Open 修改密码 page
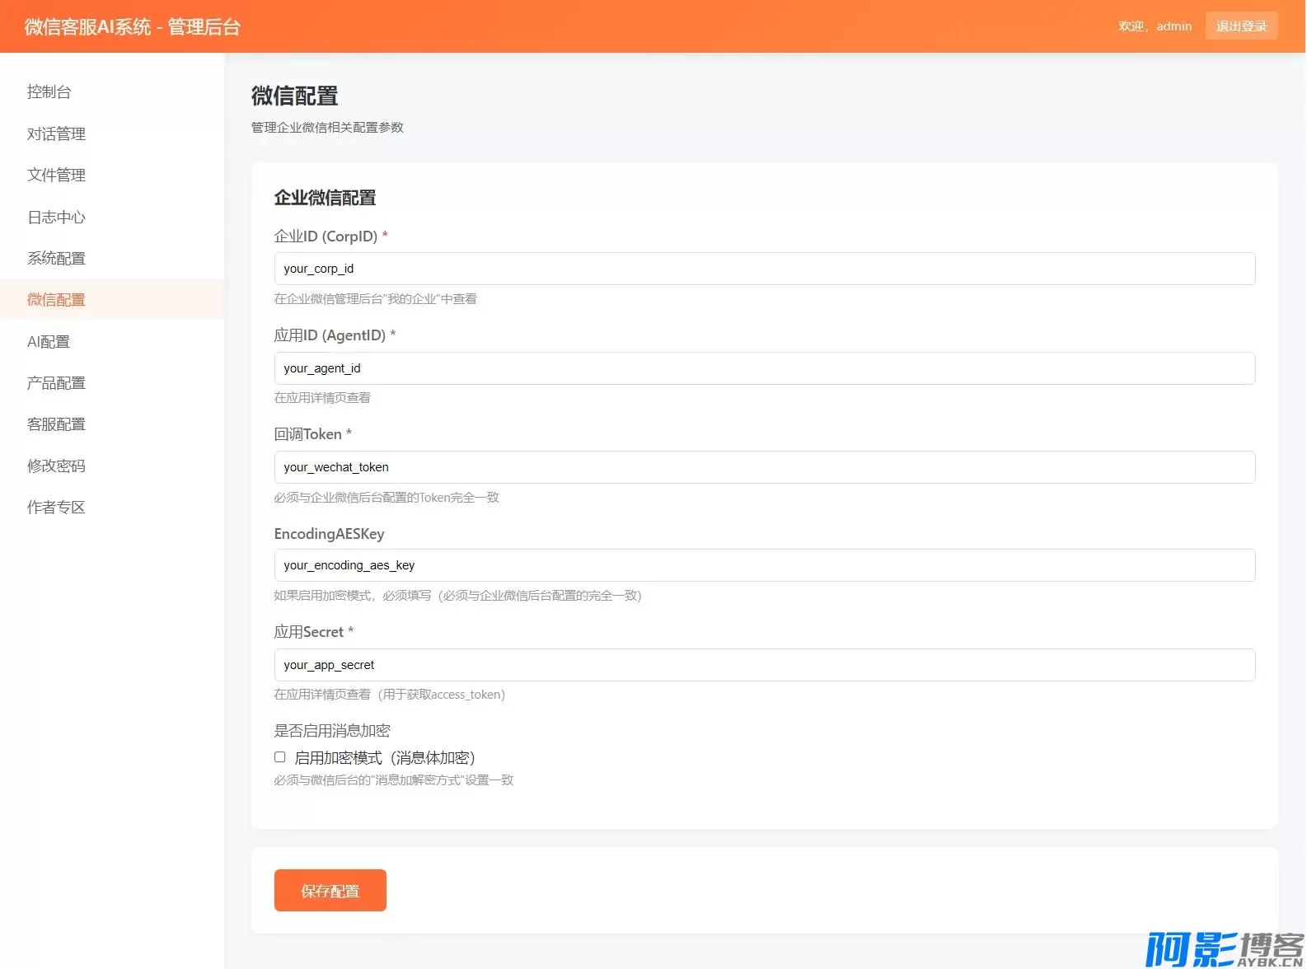 56,466
